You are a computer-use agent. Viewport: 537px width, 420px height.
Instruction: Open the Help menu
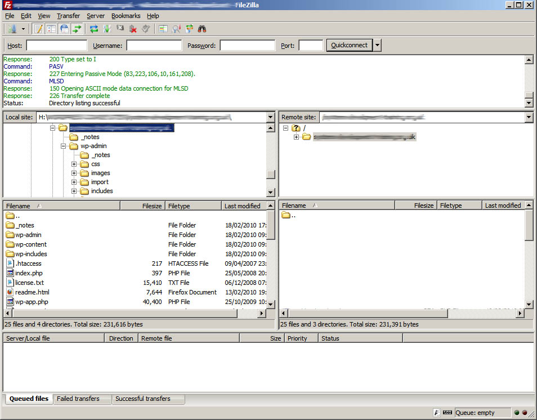point(153,16)
